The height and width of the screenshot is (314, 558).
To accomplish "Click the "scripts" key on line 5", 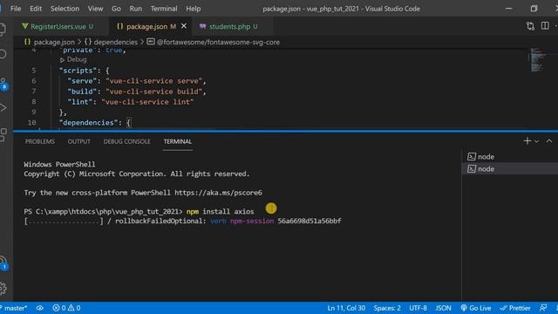I will pyautogui.click(x=78, y=71).
